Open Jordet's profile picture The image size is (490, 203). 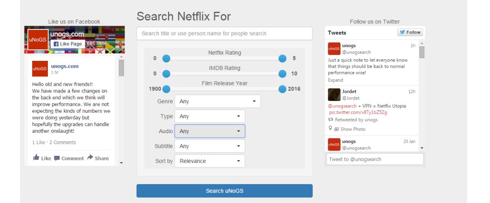tap(334, 94)
